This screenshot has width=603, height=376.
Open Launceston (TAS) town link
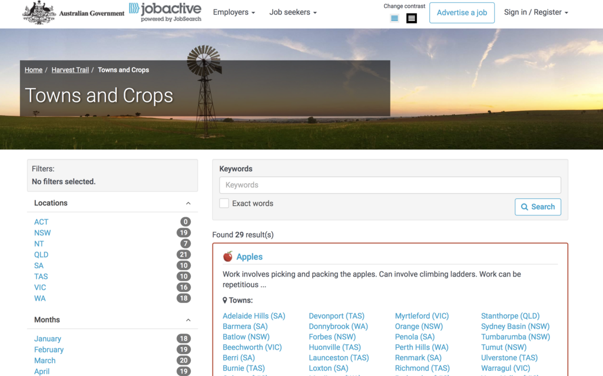coord(339,358)
